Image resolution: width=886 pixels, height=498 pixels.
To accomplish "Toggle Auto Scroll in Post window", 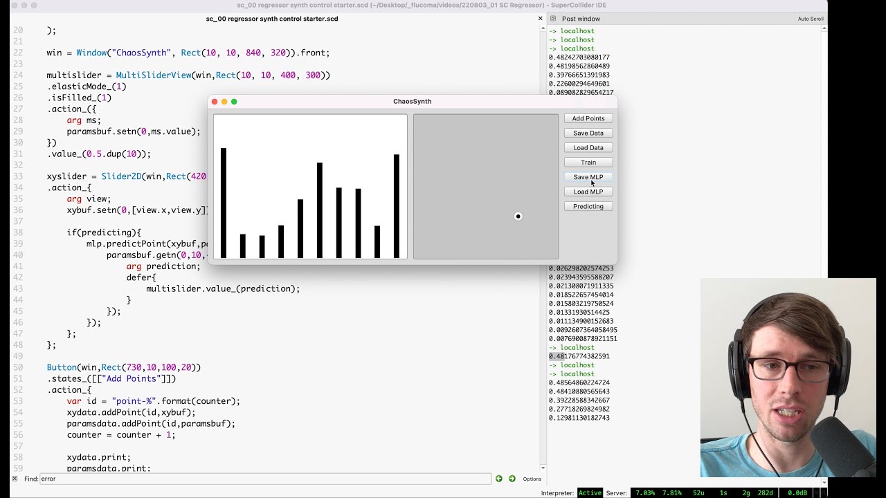I will (x=811, y=19).
